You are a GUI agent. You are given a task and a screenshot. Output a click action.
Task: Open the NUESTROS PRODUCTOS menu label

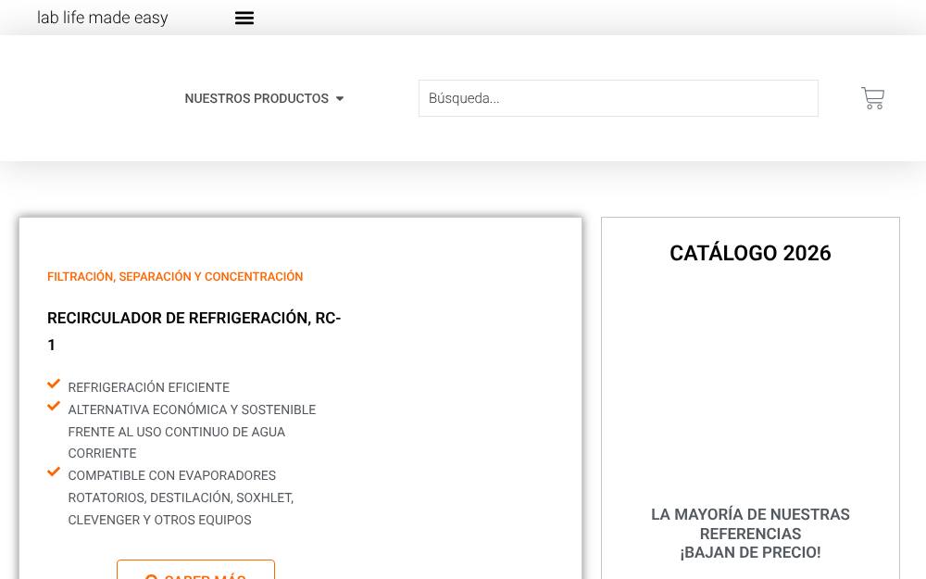click(x=257, y=99)
